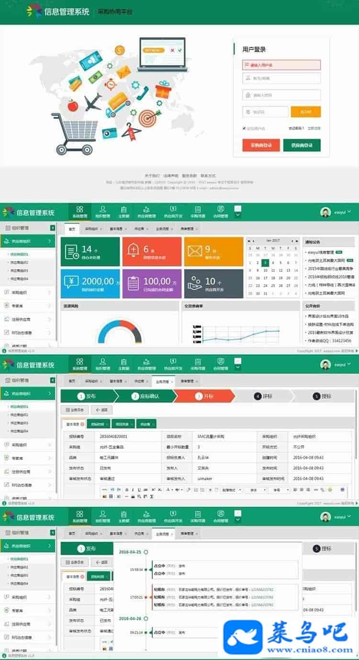The height and width of the screenshot is (660, 359).
Task: Close the 采购组织 tab on dashboard screen
Action: pos(101,229)
